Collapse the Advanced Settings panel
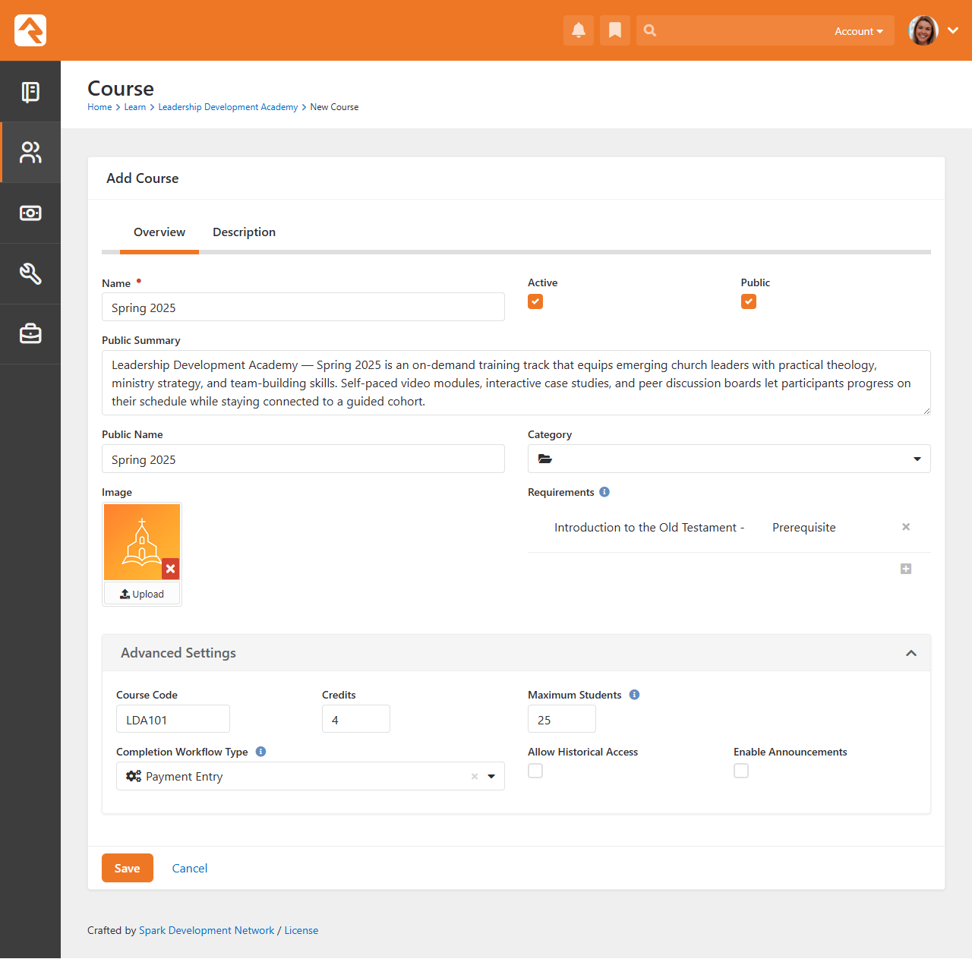 [x=911, y=653]
